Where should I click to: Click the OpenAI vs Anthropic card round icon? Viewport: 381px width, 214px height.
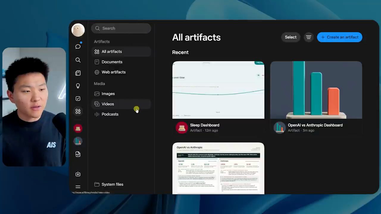click(x=279, y=128)
